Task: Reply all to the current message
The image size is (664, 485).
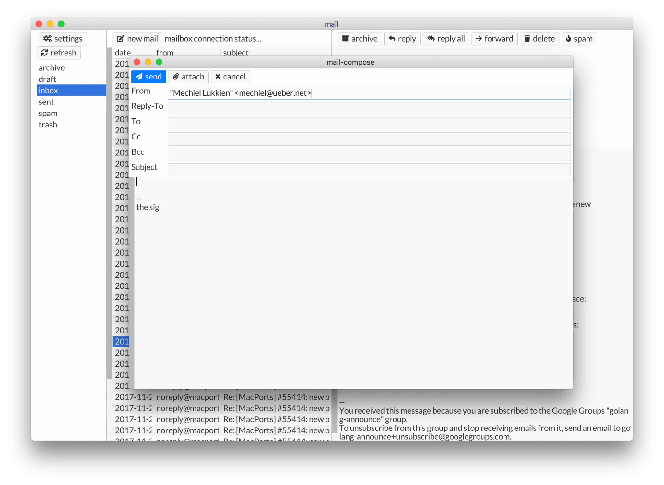Action: pos(446,39)
